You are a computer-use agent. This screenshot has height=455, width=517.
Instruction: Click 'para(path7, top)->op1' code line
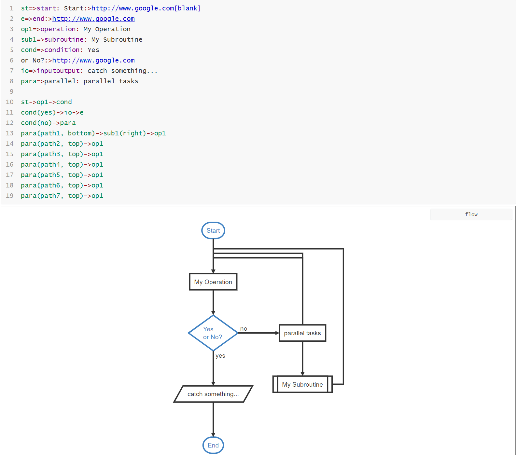[x=62, y=196]
